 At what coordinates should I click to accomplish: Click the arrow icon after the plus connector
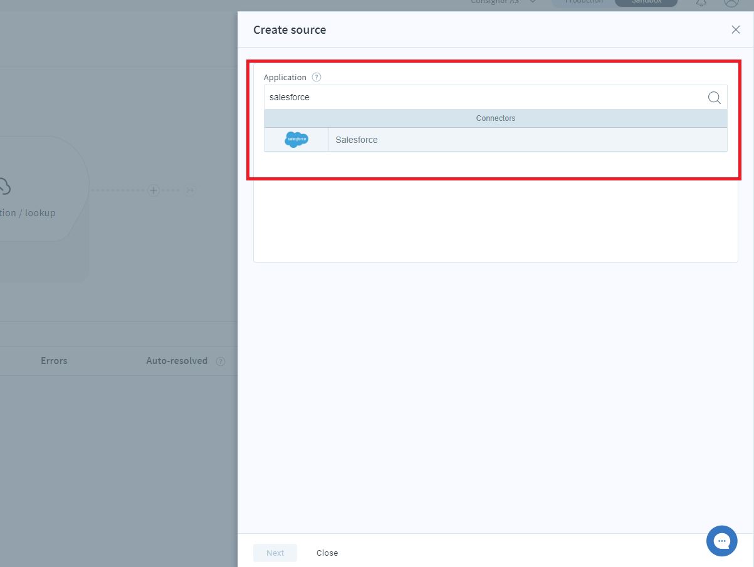tap(190, 190)
